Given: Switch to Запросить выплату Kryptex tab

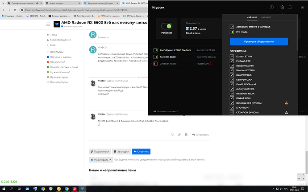Looking at the screenshot, I should tap(101, 3).
